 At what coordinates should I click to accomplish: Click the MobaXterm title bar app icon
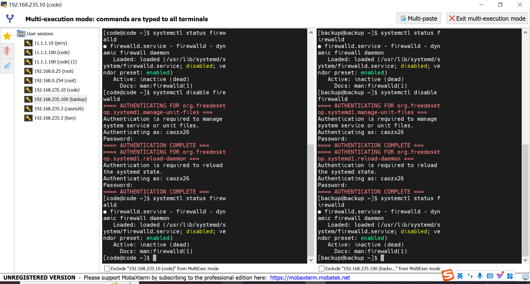[4, 4]
